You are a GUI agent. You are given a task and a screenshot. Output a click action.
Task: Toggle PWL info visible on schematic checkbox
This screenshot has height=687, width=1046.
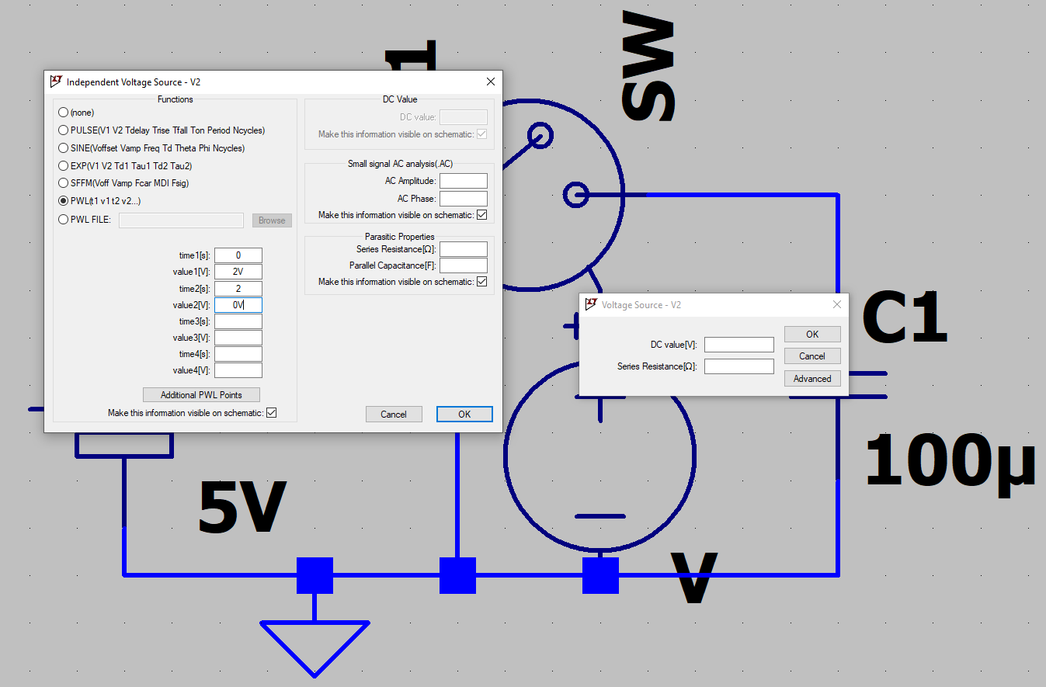271,413
